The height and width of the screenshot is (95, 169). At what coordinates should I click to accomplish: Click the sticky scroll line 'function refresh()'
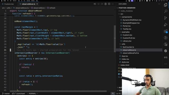point(24,14)
